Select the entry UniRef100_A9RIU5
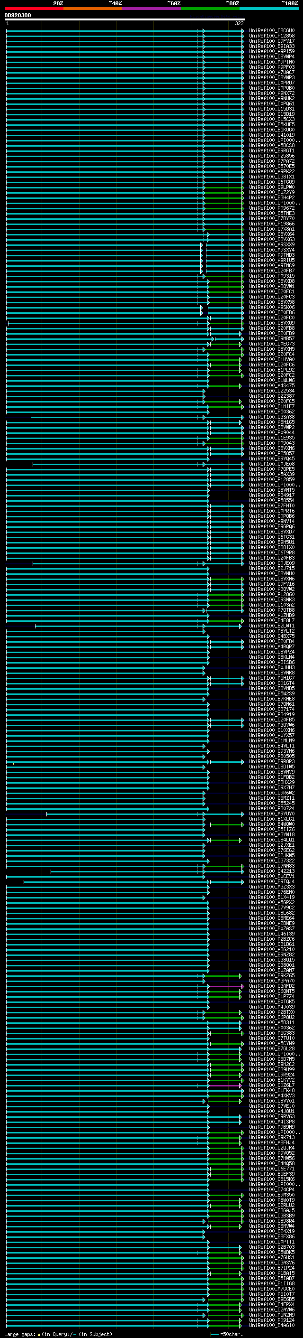 [271, 260]
